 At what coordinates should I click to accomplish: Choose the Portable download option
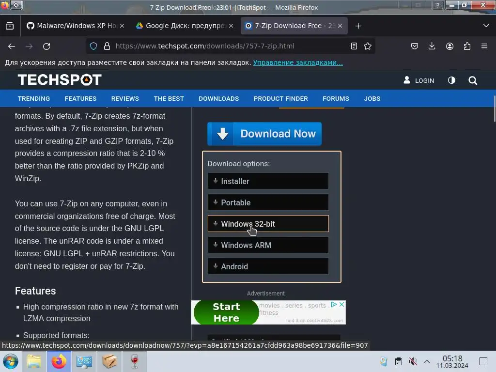tap(268, 202)
